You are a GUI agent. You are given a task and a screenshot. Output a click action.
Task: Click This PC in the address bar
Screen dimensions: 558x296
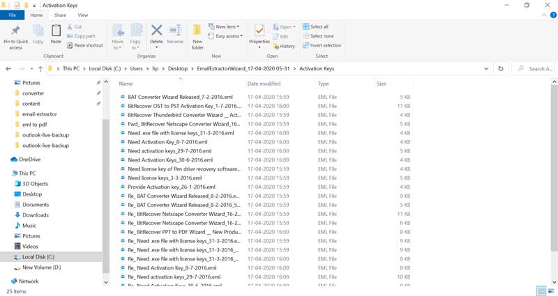71,68
